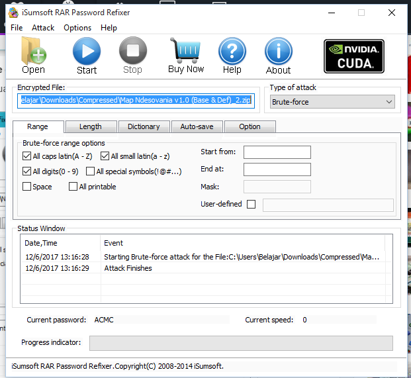Enable All special symbols checkbox
The height and width of the screenshot is (378, 411).
point(91,171)
